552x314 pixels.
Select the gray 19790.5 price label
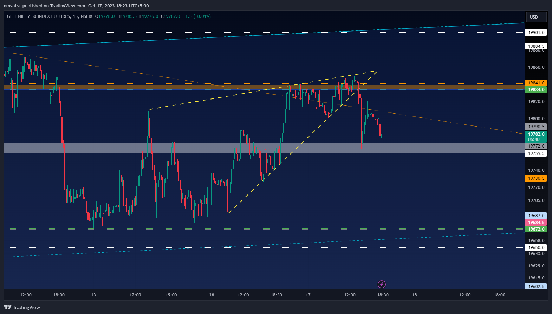[x=536, y=127]
